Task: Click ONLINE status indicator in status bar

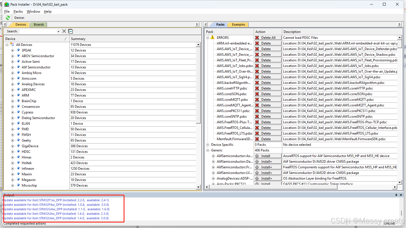Action: coord(389,223)
